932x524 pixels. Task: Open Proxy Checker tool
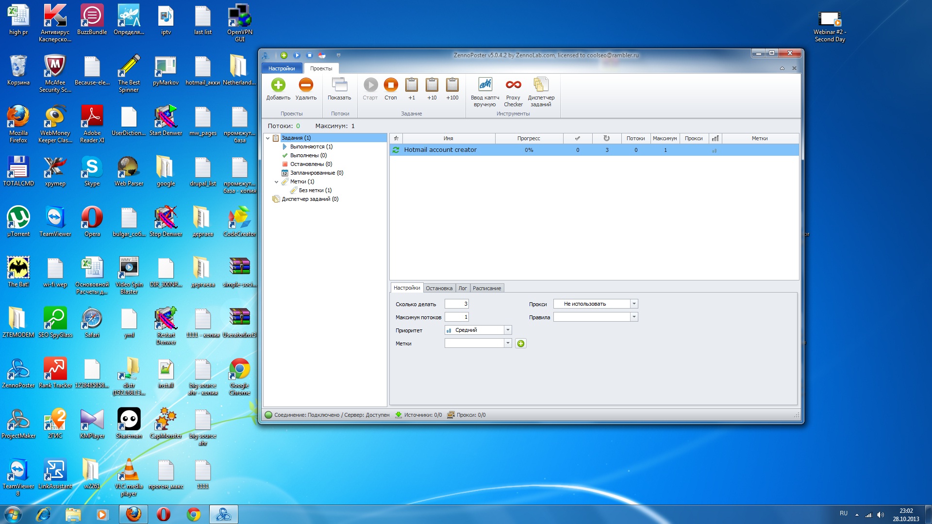pos(513,85)
